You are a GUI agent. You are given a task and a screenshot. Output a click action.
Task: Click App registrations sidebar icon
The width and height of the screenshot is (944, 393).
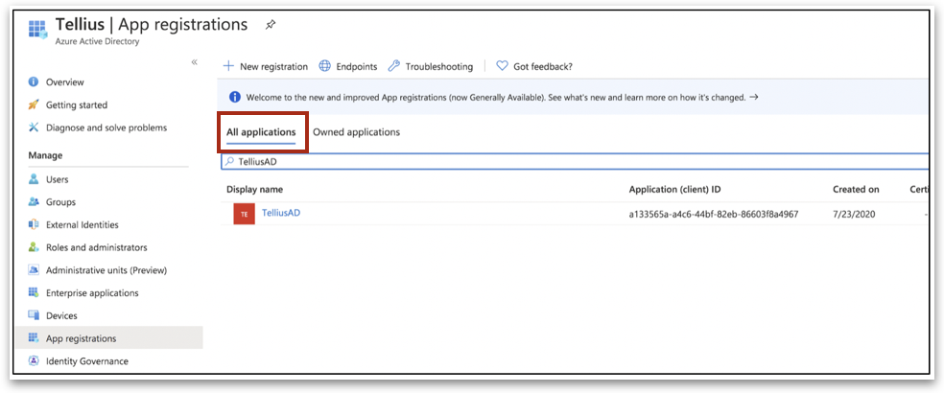coord(34,338)
